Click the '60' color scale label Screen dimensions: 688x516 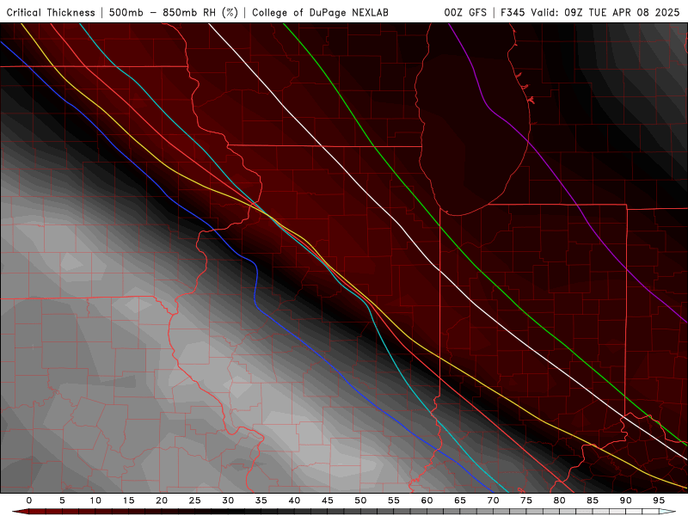point(427,501)
